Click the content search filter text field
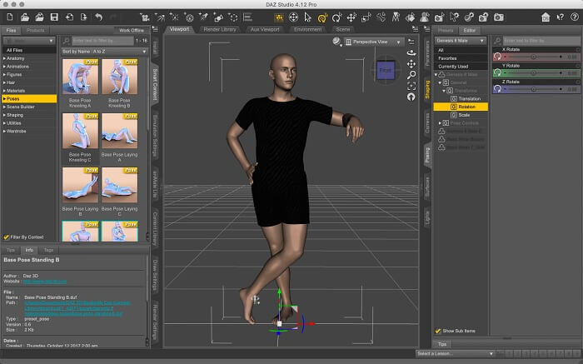Viewport: 583px width, 364px height. [102, 40]
